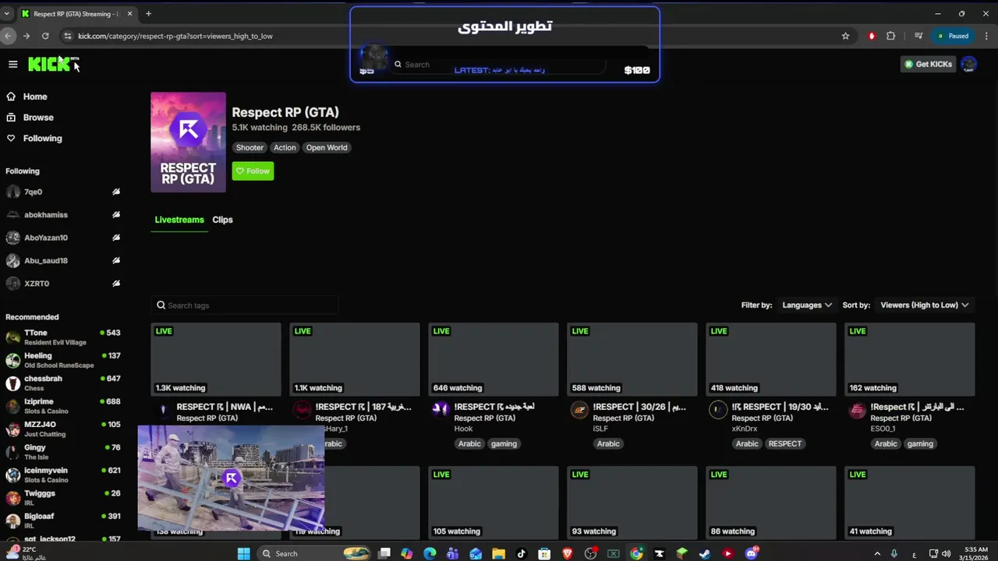Viewport: 998px width, 561px height.
Task: Open recommended channel Heeling
Action: (62, 360)
